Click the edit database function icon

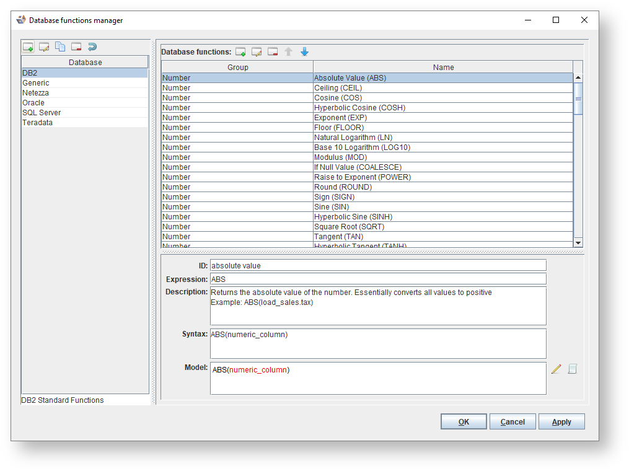pos(257,52)
